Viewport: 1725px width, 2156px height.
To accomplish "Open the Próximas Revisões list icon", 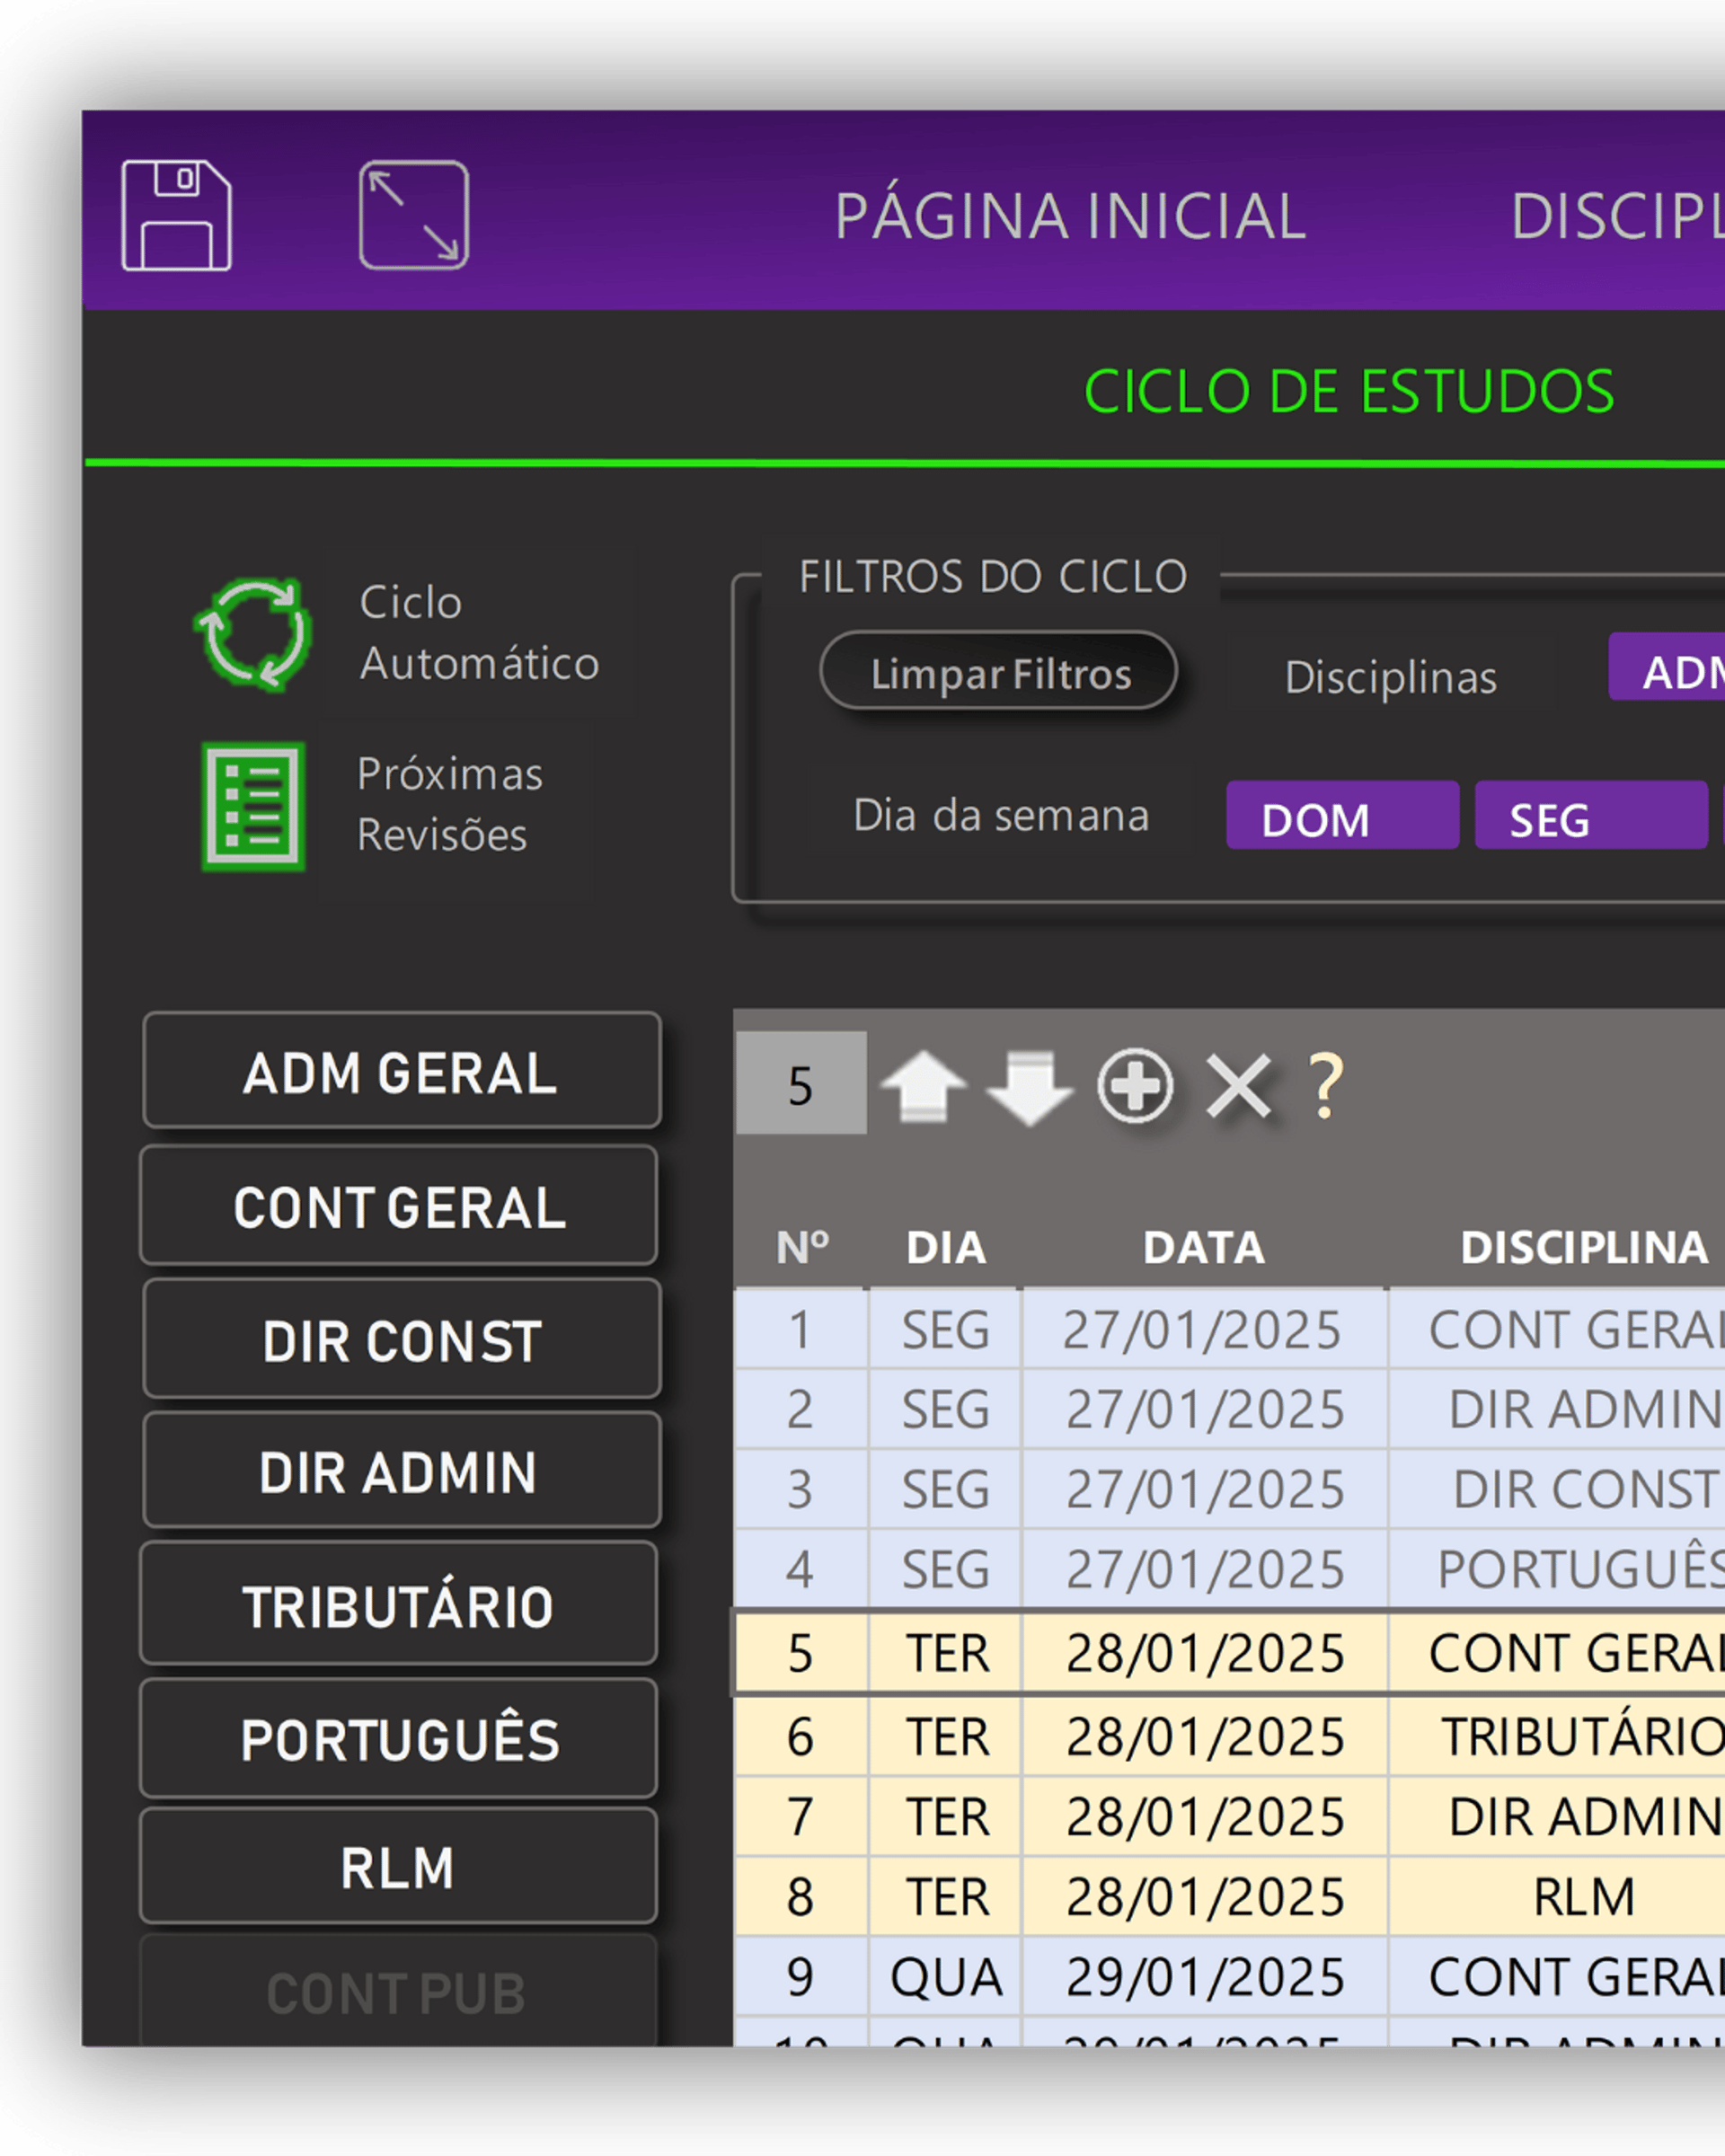I will pos(253,806).
